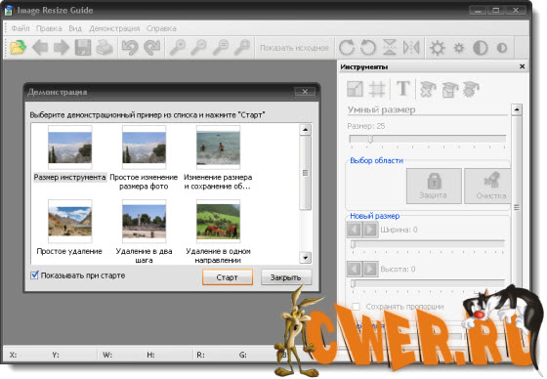Enable the Сохранять пропорции checkbox
The height and width of the screenshot is (379, 547).
(356, 307)
